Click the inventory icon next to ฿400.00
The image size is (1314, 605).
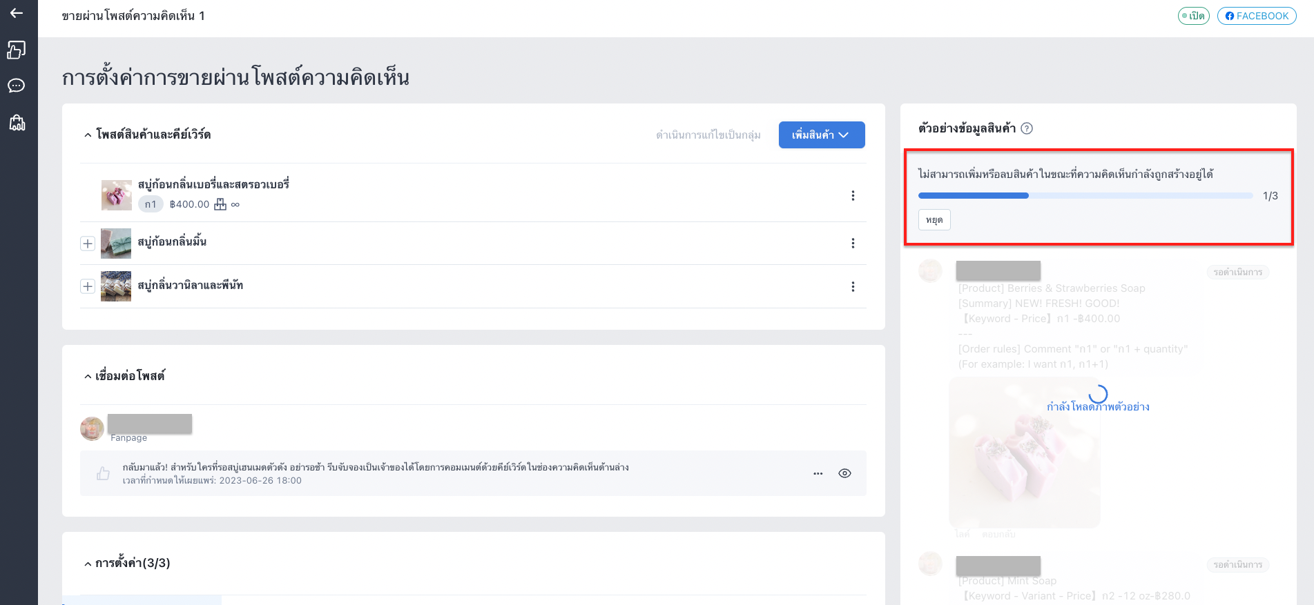[220, 204]
